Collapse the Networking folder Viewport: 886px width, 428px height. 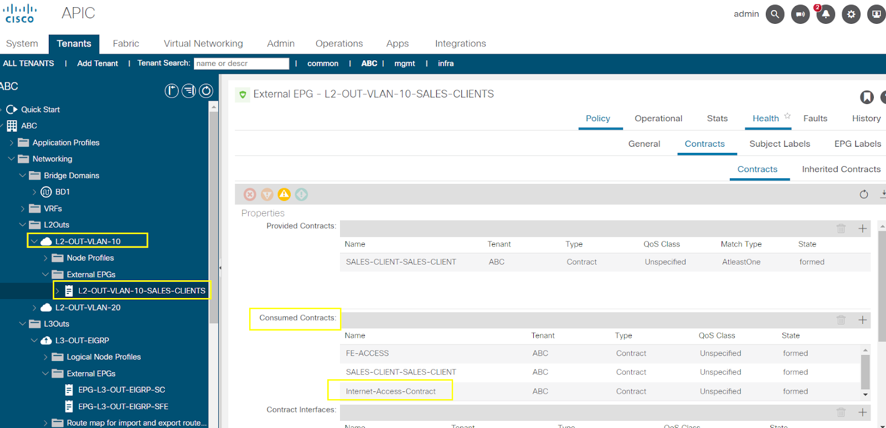pyautogui.click(x=12, y=159)
